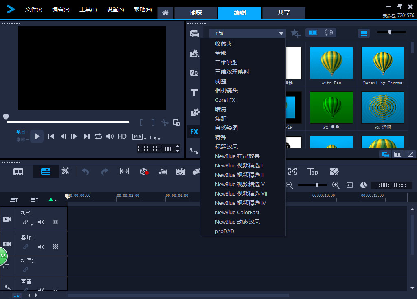Open the 3D title editor
The image size is (417, 299).
point(312,172)
